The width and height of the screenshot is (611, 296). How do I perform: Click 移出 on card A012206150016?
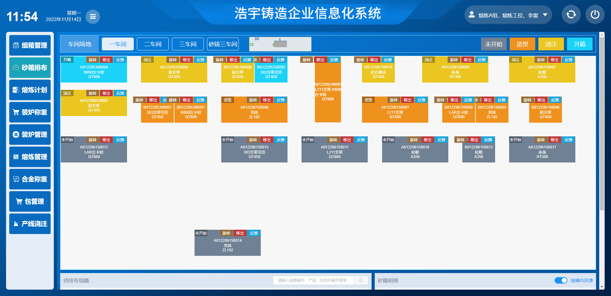click(428, 140)
